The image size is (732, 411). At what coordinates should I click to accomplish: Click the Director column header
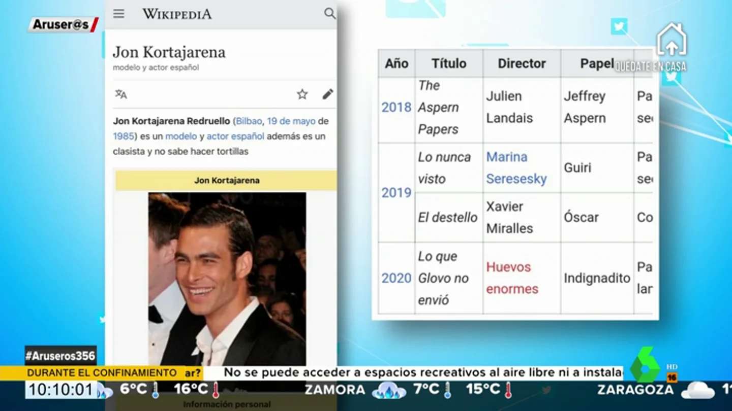(522, 63)
